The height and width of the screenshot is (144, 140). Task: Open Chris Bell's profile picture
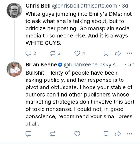coord(14,10)
